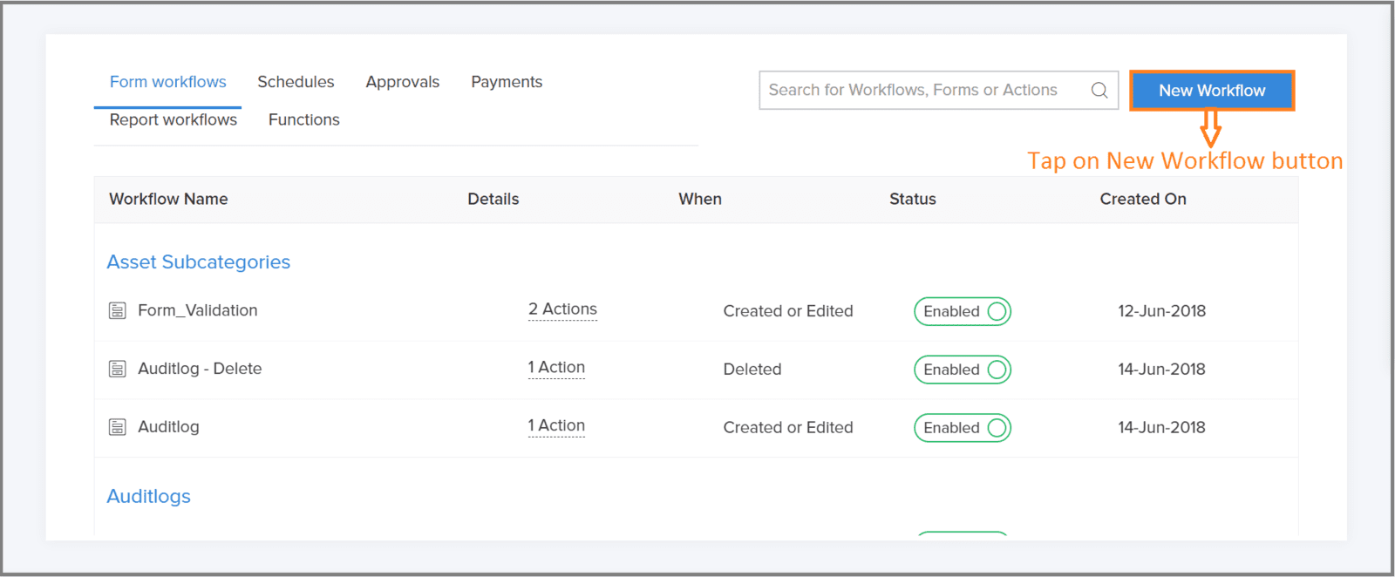The image size is (1395, 577).
Task: Click the Details column header
Action: tap(493, 199)
